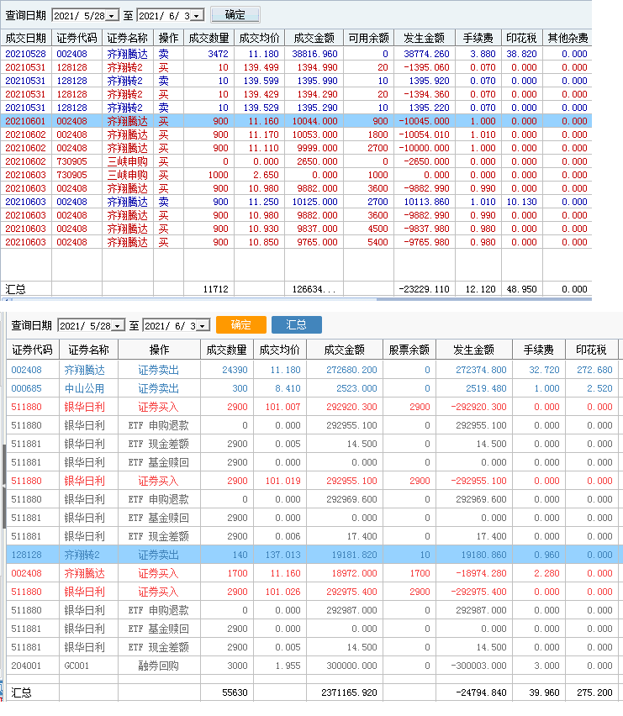This screenshot has height=716, width=623.
Task: Click the summary fee 39.960
Action: pos(545,692)
